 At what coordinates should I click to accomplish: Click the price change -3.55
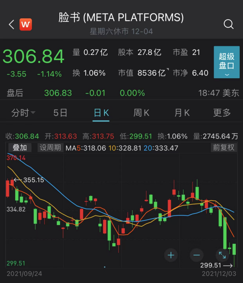16,74
